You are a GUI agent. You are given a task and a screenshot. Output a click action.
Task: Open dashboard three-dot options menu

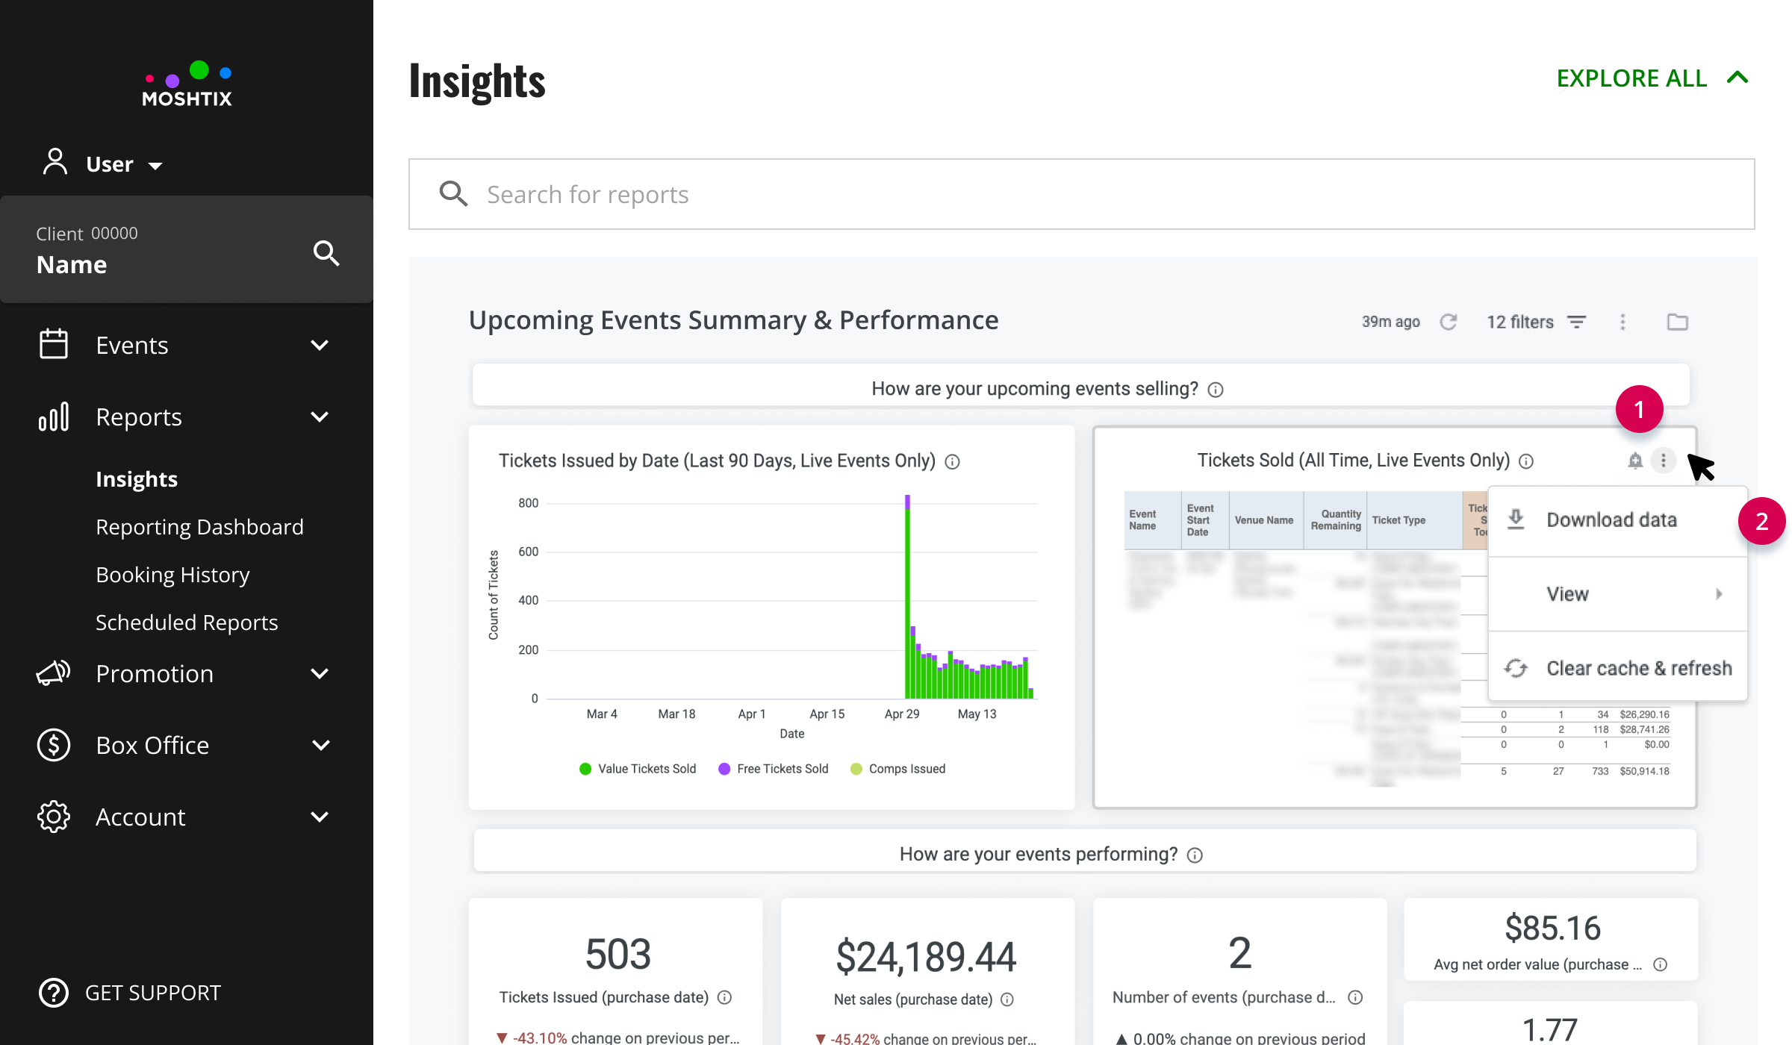[1623, 322]
